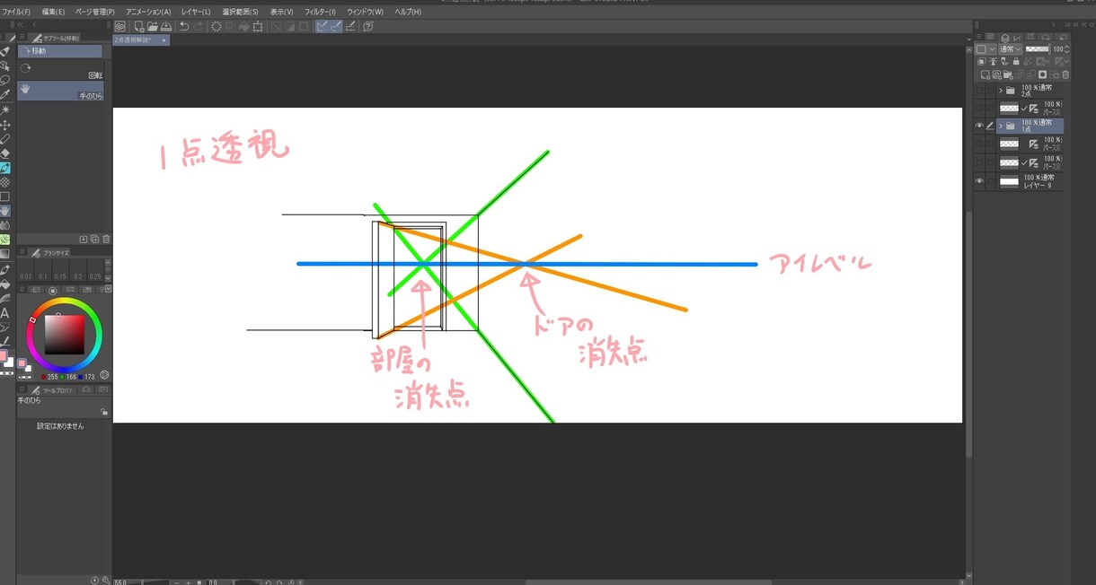This screenshot has width=1096, height=585.
Task: Click the duplicate sub tool icon
Action: (94, 239)
